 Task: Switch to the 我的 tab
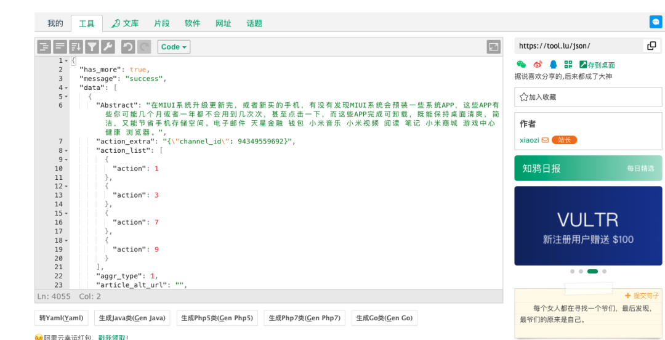click(55, 23)
